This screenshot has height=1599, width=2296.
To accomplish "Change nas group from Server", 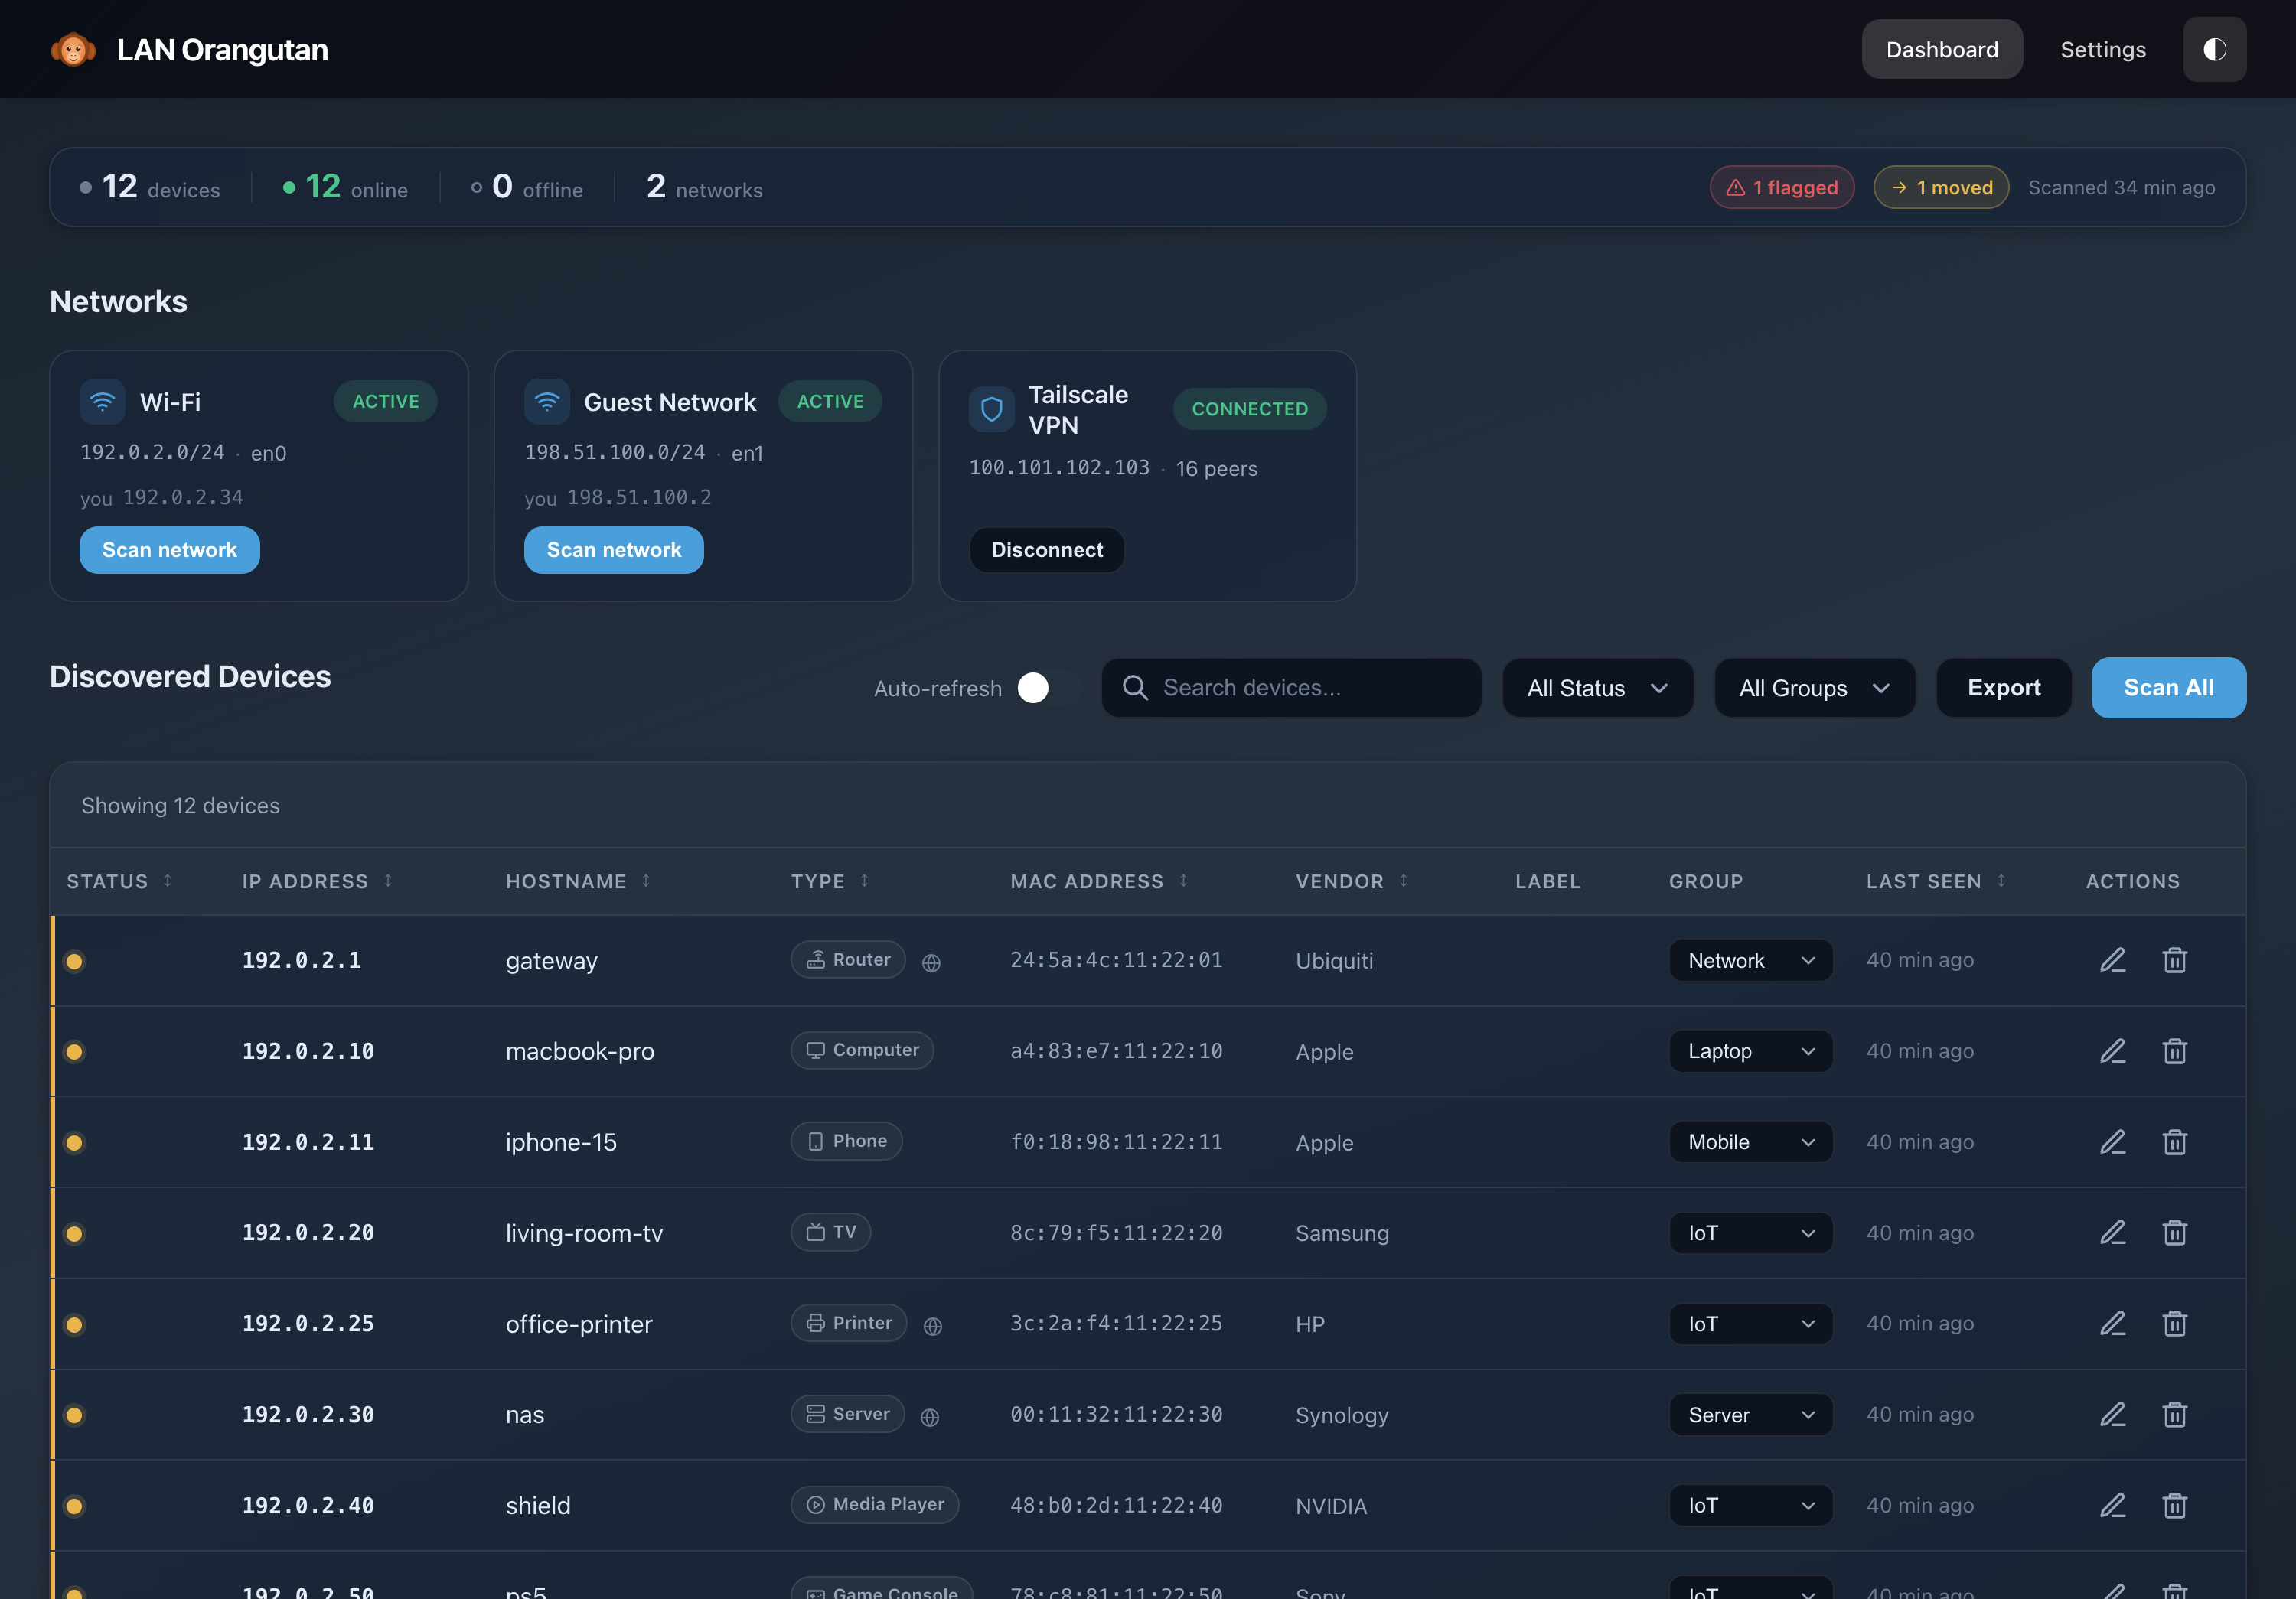I will pos(1750,1415).
